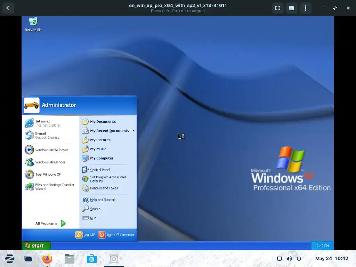The width and height of the screenshot is (356, 267).
Task: Click the XP taskbar clock 2:42 PM
Action: [x=322, y=246]
